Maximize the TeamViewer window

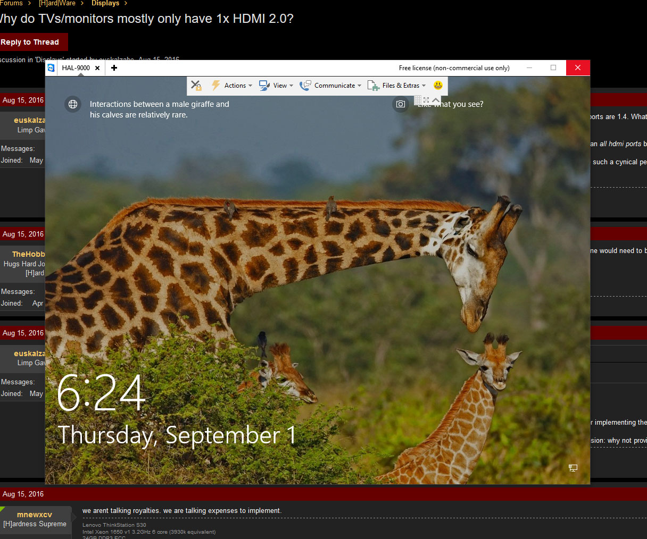click(553, 68)
